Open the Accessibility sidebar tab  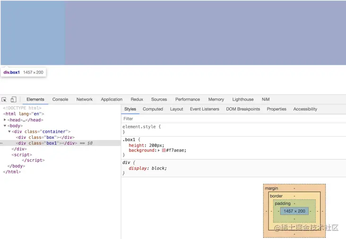tap(305, 109)
